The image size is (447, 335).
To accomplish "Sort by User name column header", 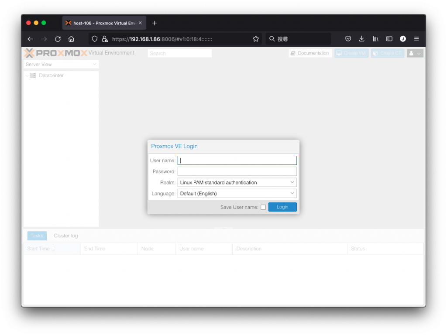I will pyautogui.click(x=204, y=249).
